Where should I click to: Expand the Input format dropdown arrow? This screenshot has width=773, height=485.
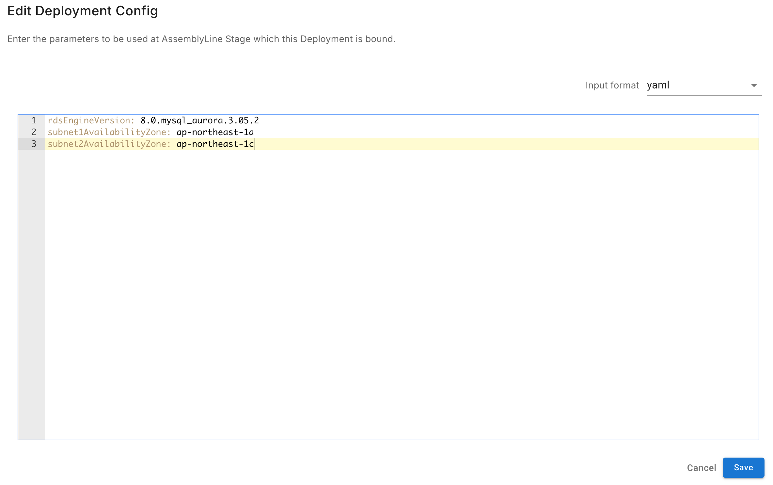tap(754, 86)
